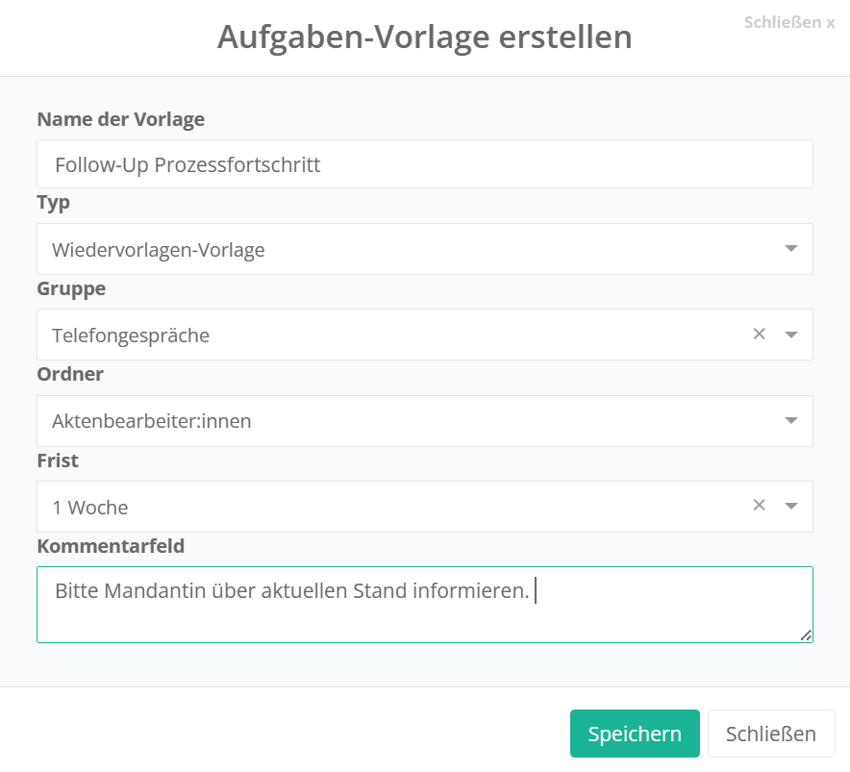850x772 pixels.
Task: Click the Aufgaben-Vorlage erstellen heading
Action: [424, 37]
